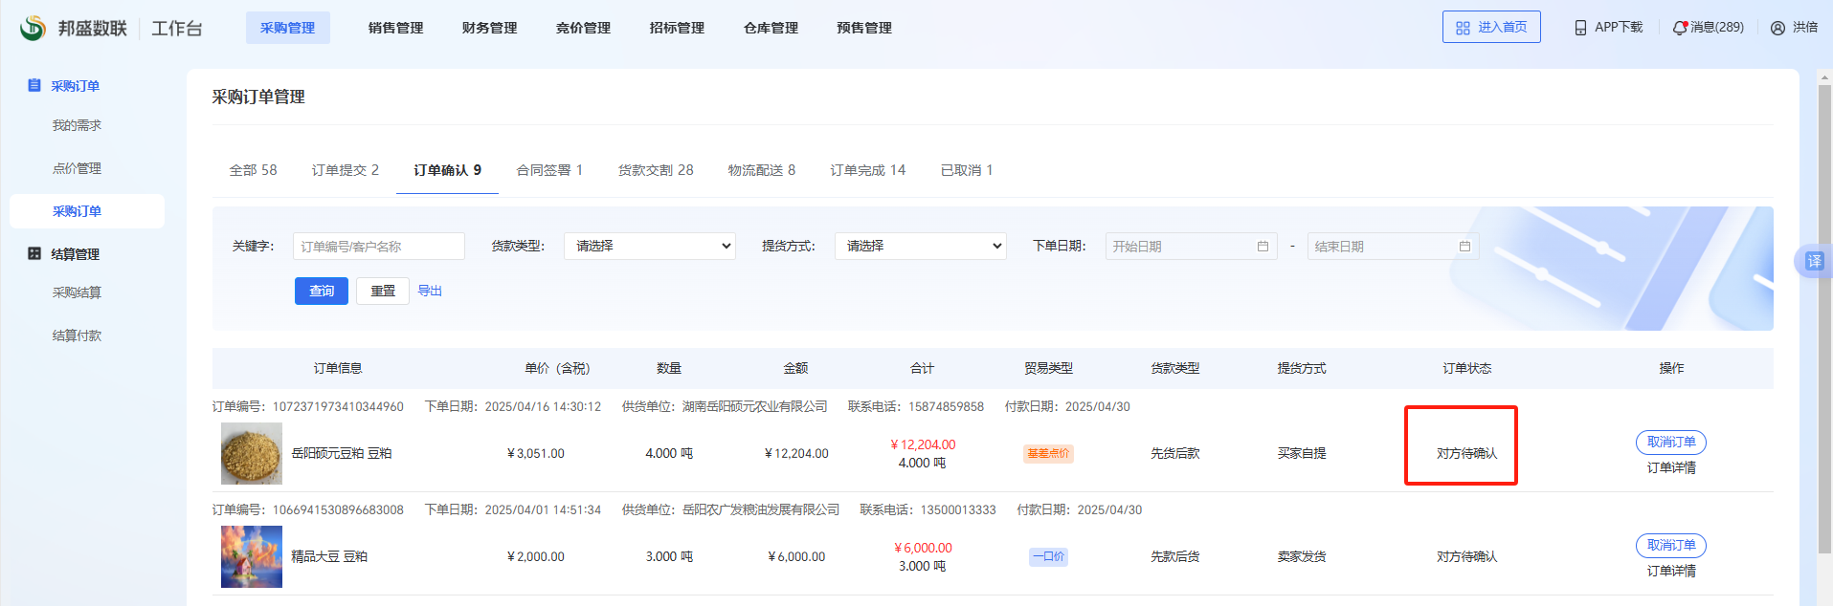Click the 导出 export link
The image size is (1833, 606).
point(430,291)
